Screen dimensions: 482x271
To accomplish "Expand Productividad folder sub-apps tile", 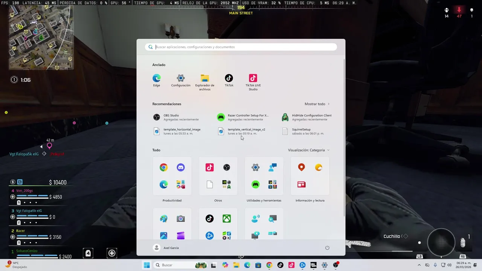I will pos(181,184).
